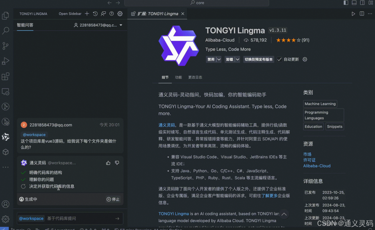Open chat history clock icon

pyautogui.click(x=95, y=14)
